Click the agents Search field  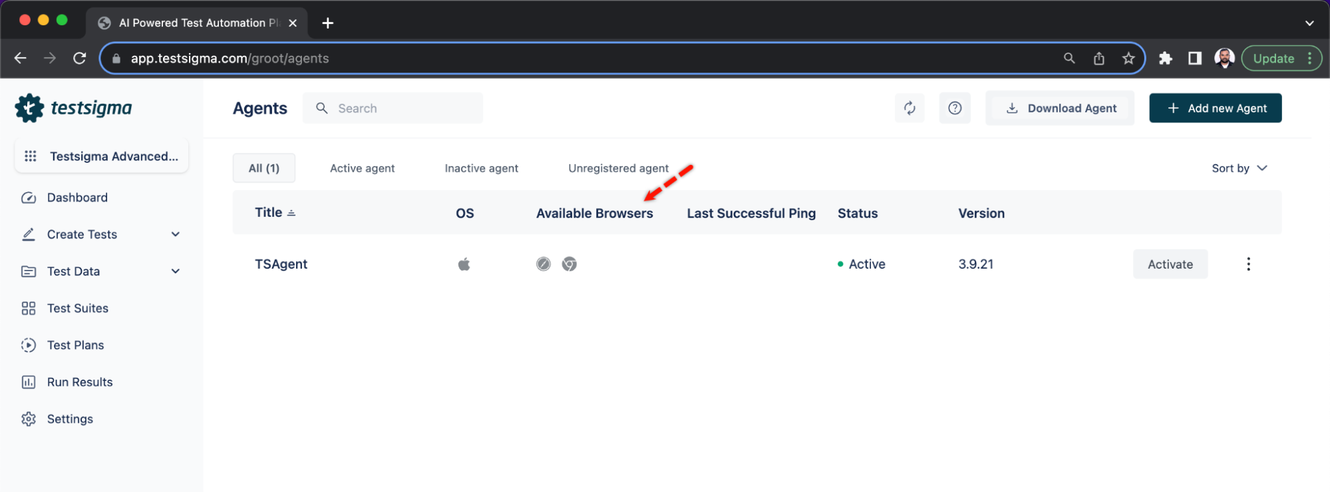pyautogui.click(x=393, y=108)
